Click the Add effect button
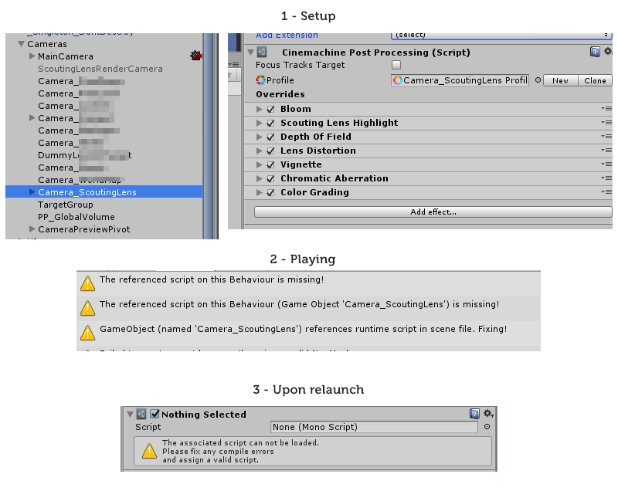The width and height of the screenshot is (618, 491). coord(433,212)
